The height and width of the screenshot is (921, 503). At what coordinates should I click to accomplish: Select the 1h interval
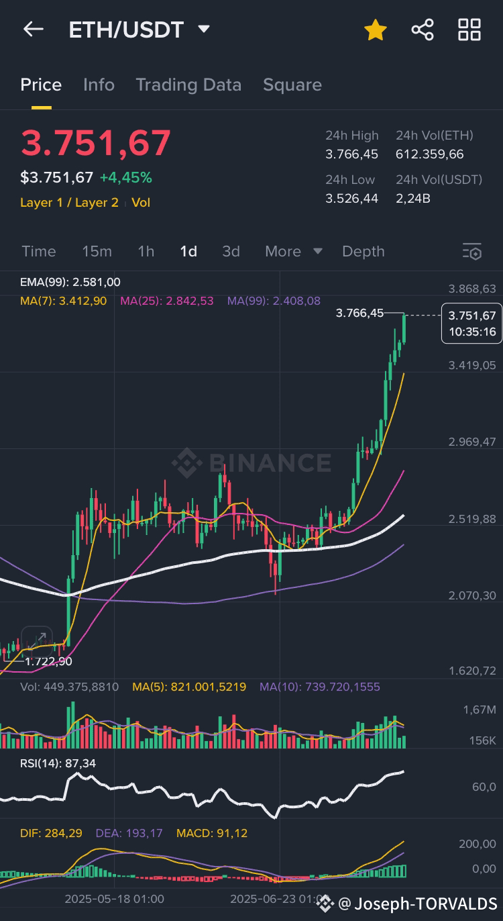tap(146, 251)
